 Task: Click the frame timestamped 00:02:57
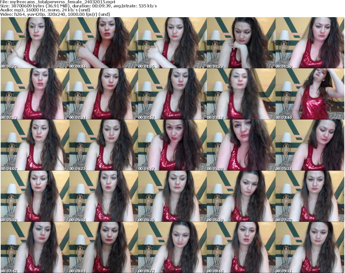point(172,94)
